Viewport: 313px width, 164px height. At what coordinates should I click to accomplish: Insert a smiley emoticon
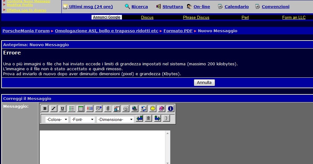click(x=153, y=109)
